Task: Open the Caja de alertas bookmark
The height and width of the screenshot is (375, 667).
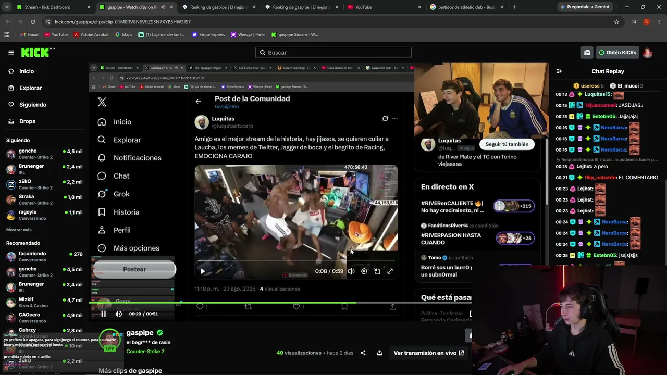Action: (x=162, y=35)
